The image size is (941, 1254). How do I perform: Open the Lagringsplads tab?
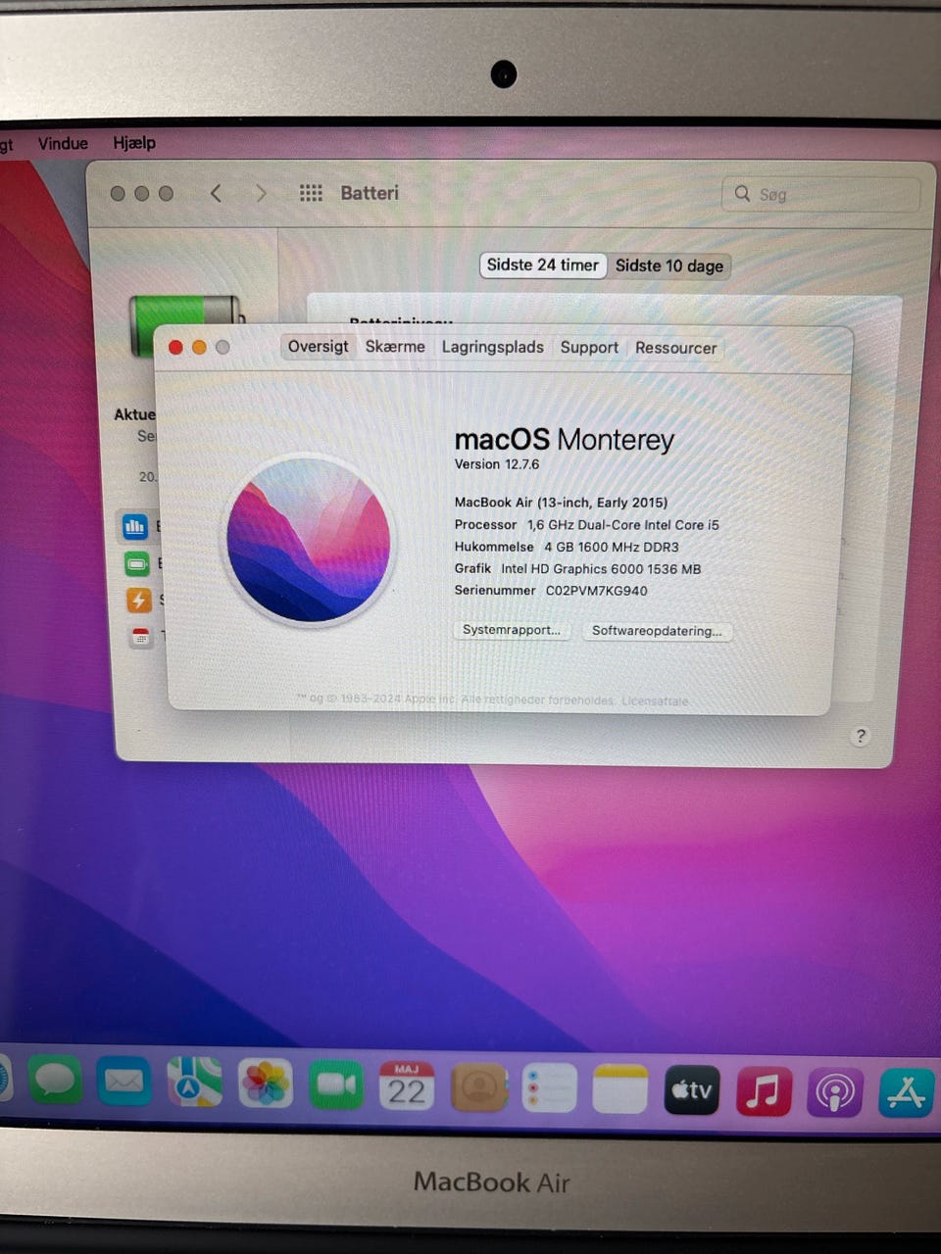click(x=492, y=347)
